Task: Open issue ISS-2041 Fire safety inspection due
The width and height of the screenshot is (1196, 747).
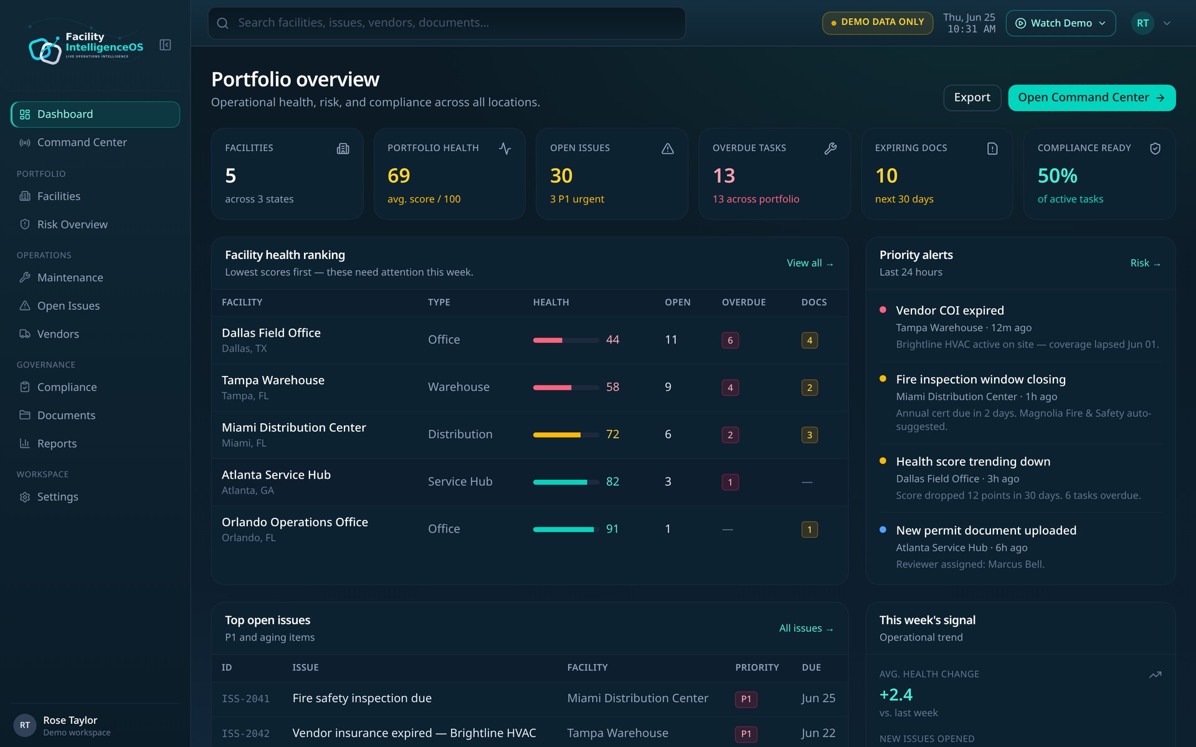Action: (x=529, y=698)
